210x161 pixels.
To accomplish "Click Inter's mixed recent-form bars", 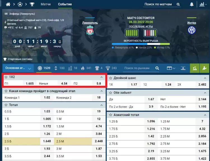I will click(150, 33).
